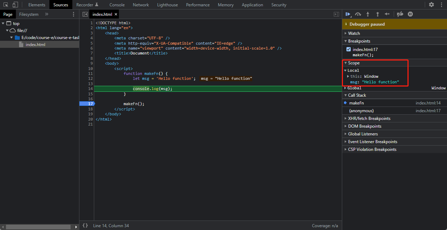Resume script execution
Image resolution: width=447 pixels, height=230 pixels.
coord(348,14)
